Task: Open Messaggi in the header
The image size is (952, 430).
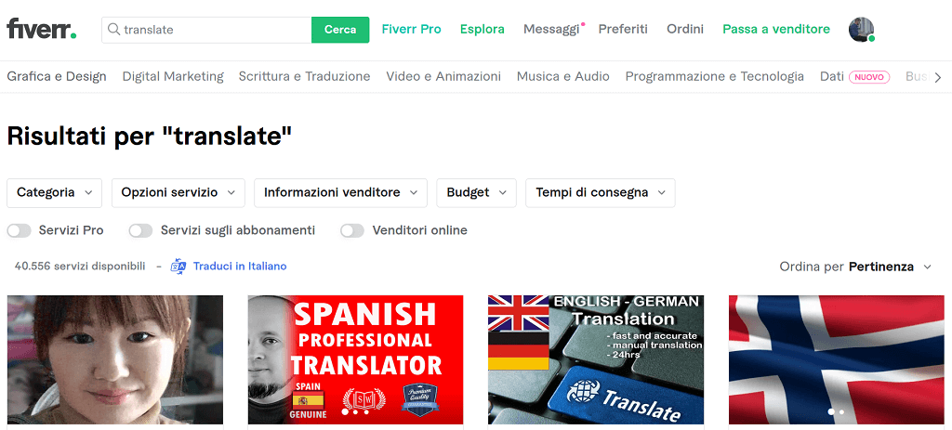Action: (x=551, y=29)
